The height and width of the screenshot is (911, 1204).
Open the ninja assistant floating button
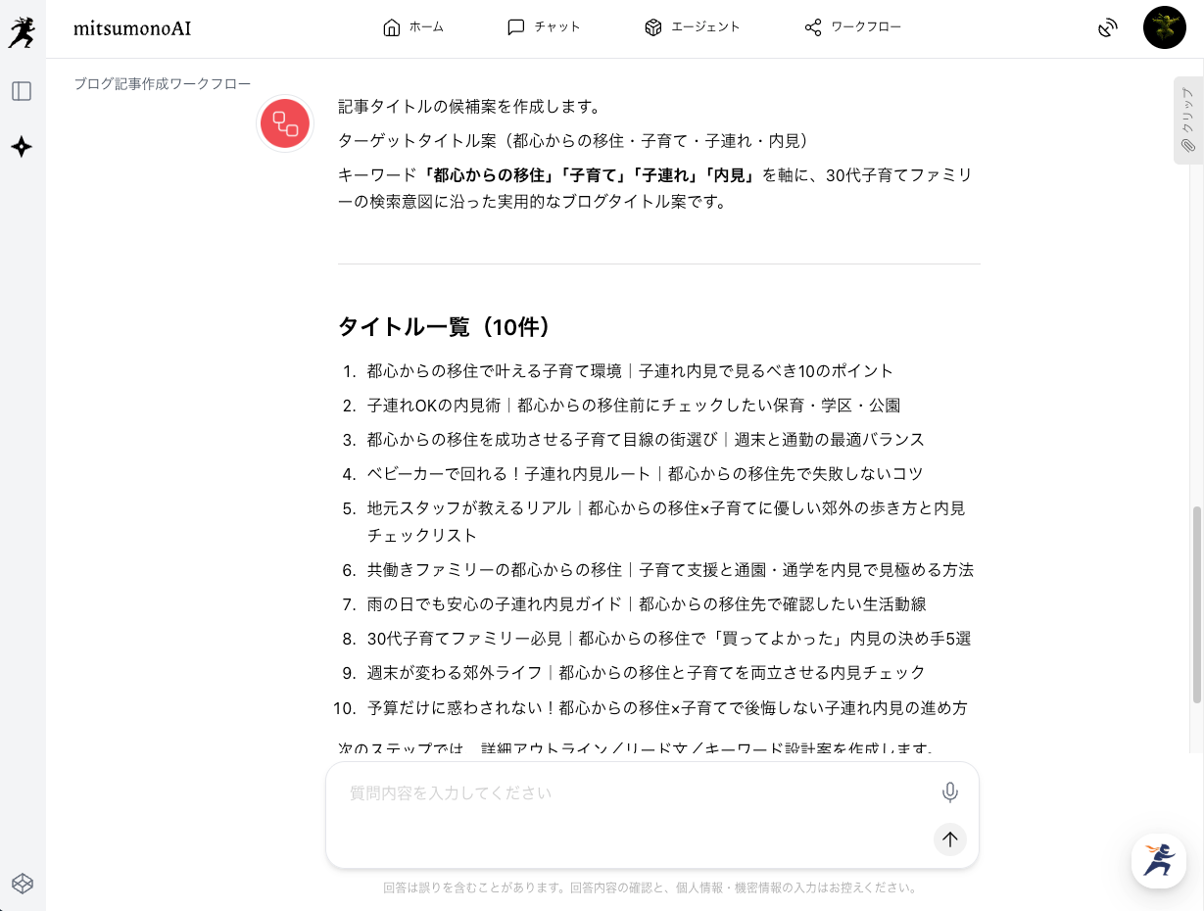click(x=1159, y=861)
